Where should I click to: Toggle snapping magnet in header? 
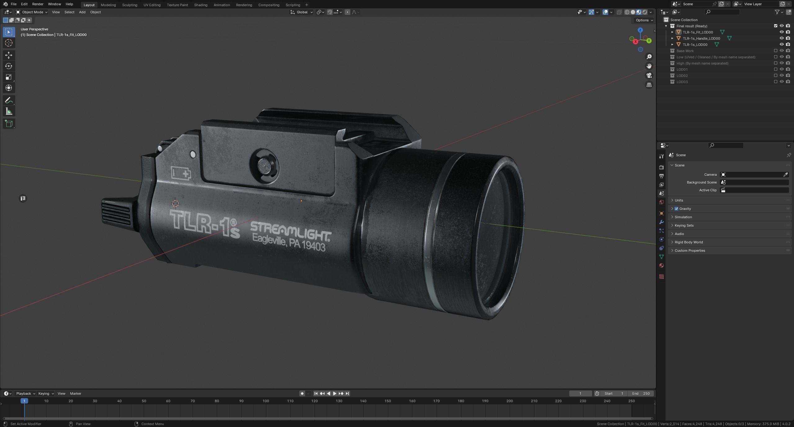pos(330,12)
